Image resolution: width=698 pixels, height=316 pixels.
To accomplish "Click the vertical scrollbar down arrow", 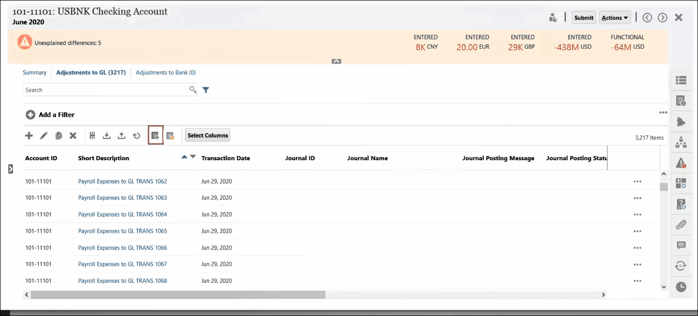I will 664,286.
